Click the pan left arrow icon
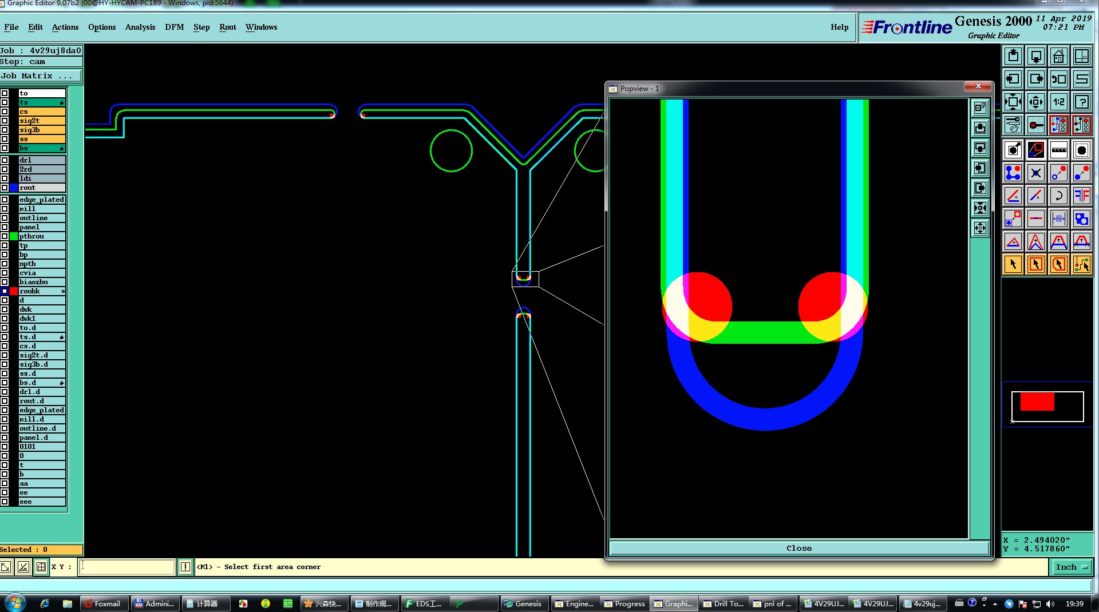Image resolution: width=1099 pixels, height=612 pixels. click(x=1013, y=79)
